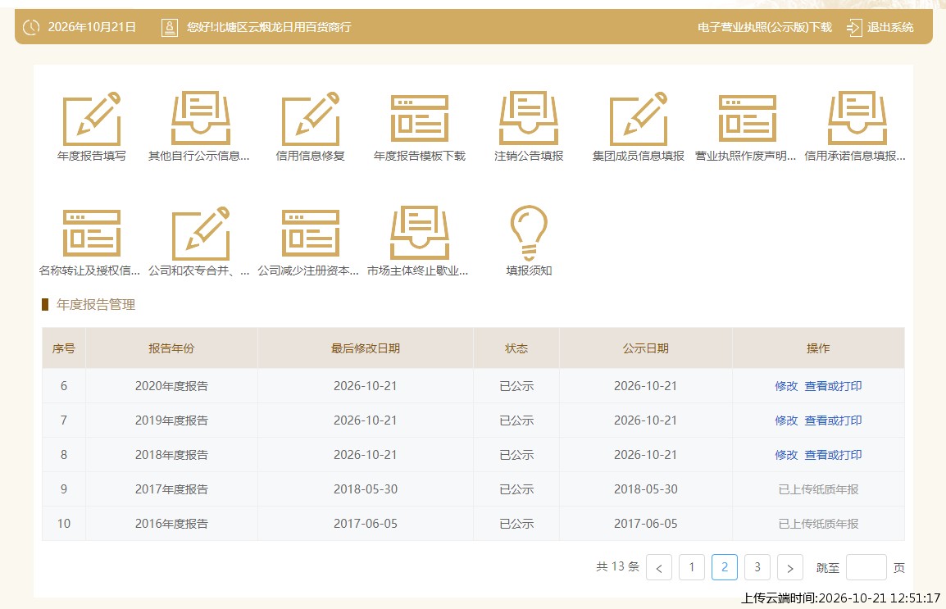Screen dimensions: 946x609
Task: Download 电子营业执照(公示版)
Action: point(764,27)
